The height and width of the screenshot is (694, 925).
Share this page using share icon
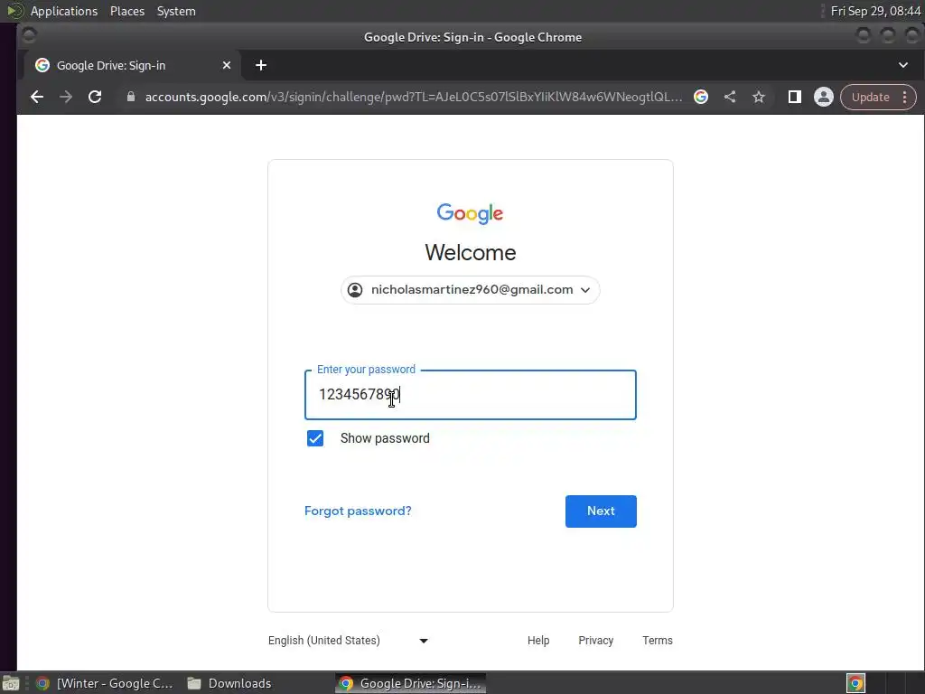click(730, 97)
